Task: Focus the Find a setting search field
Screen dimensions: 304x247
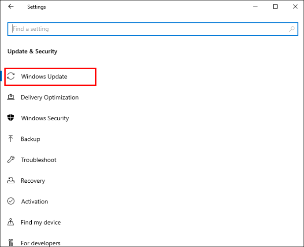Action: (x=153, y=29)
